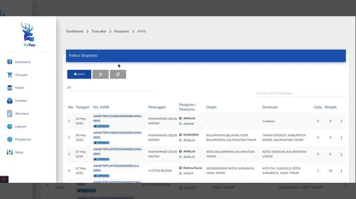This screenshot has height=199, width=356.
Task: Click the PaYou deer logo
Action: tap(28, 34)
